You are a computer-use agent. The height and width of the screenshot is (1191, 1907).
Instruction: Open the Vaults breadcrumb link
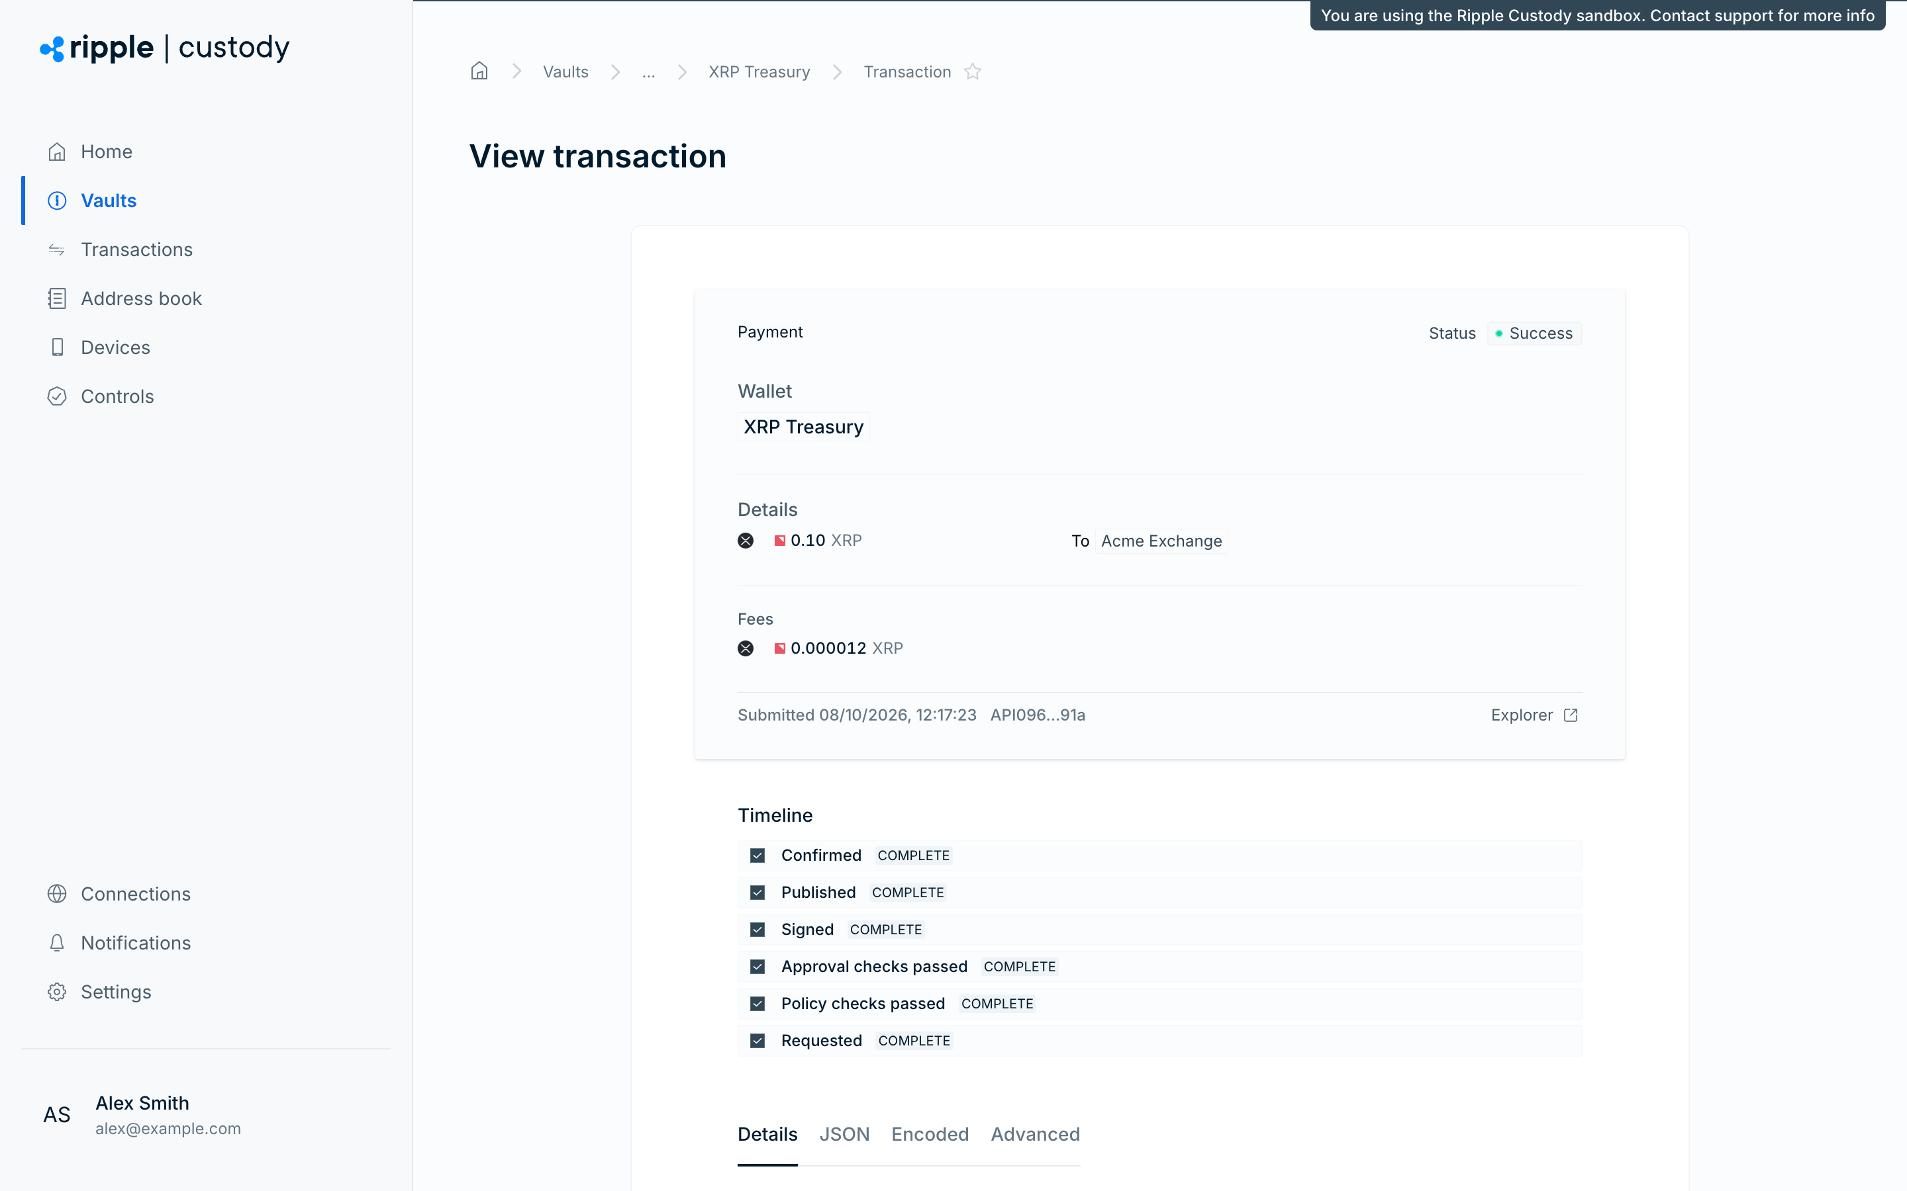[x=565, y=71]
